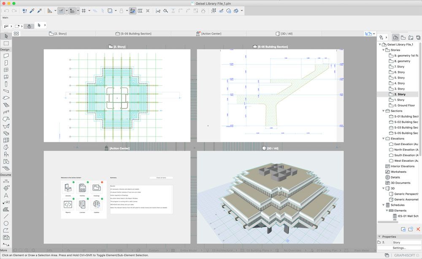422x259 pixels.
Task: Toggle the Trace reference button
Action: click(x=133, y=11)
